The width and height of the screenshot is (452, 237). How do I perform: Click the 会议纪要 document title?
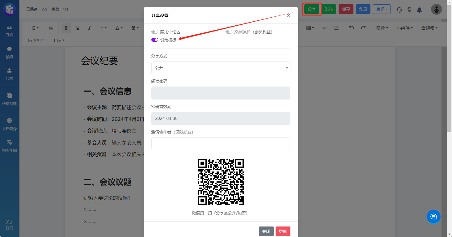pyautogui.click(x=99, y=61)
